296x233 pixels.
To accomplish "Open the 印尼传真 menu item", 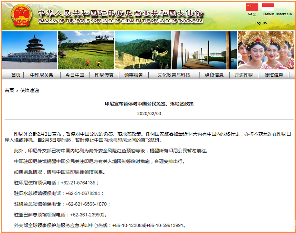I will point(104,75).
